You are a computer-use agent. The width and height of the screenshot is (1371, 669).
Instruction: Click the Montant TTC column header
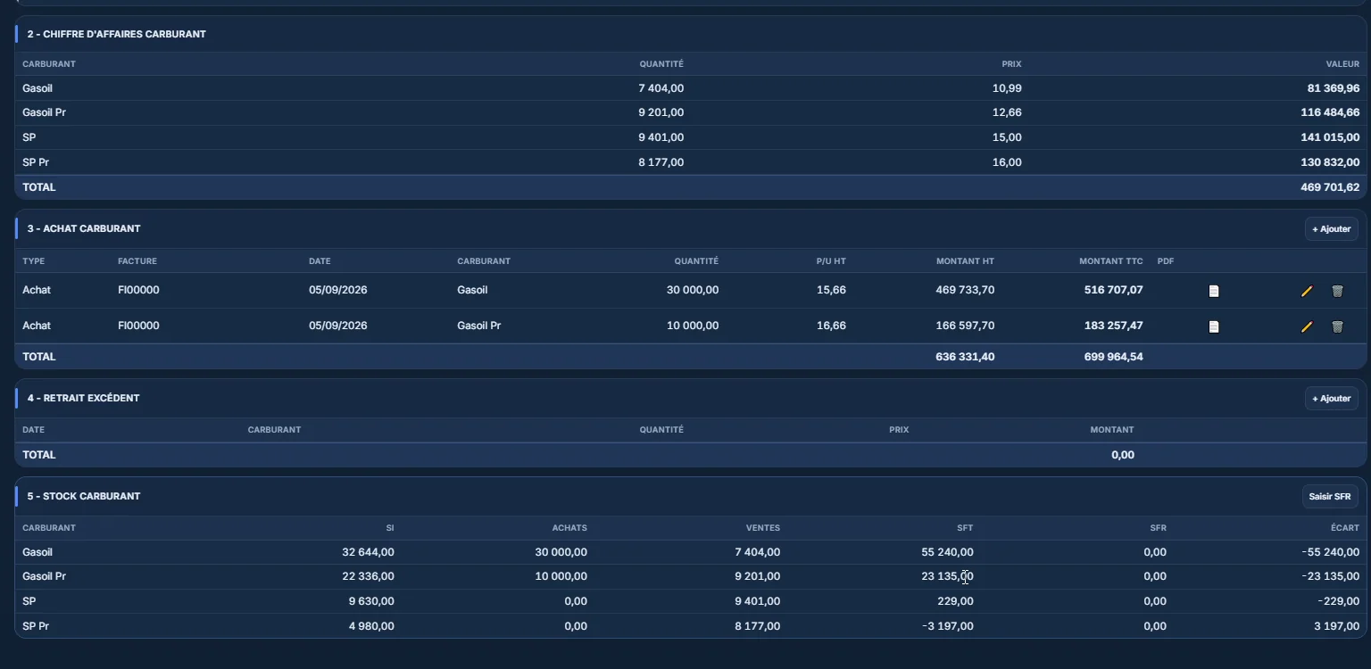point(1110,261)
